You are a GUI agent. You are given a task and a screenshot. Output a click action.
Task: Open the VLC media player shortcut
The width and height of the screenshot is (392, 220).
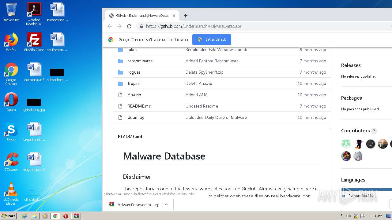(11, 194)
